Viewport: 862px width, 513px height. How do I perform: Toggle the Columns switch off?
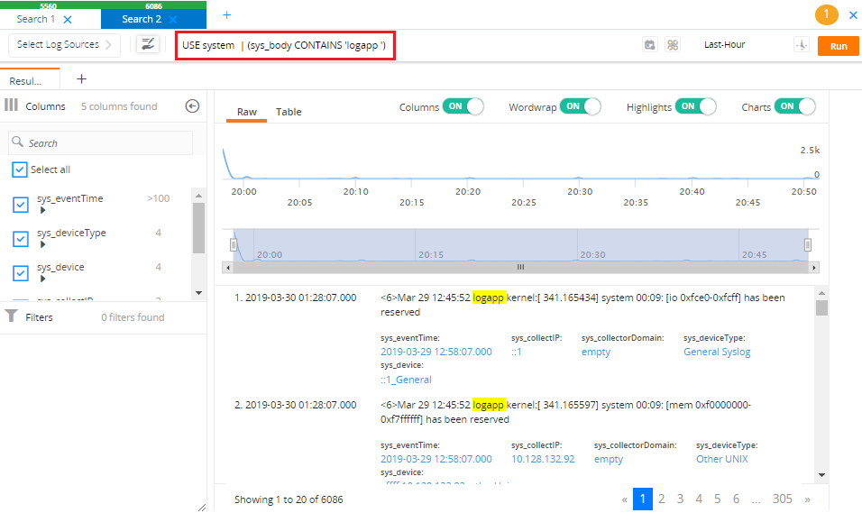click(463, 106)
